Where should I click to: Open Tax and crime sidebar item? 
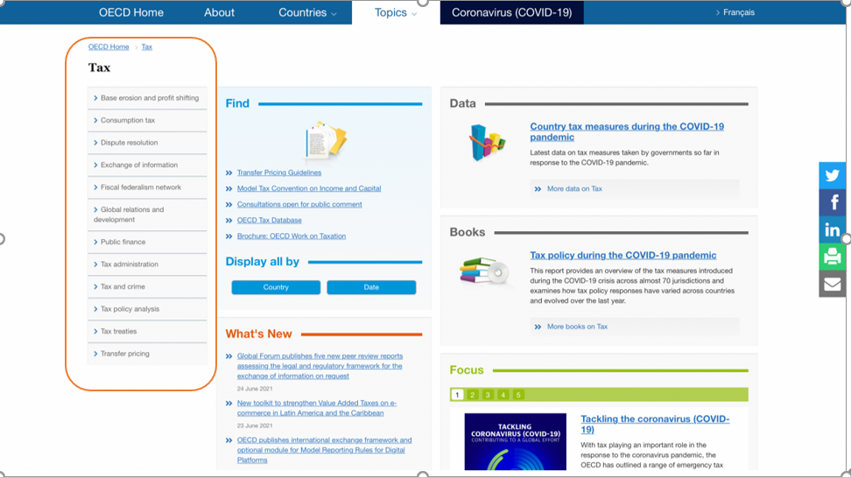[x=147, y=286]
